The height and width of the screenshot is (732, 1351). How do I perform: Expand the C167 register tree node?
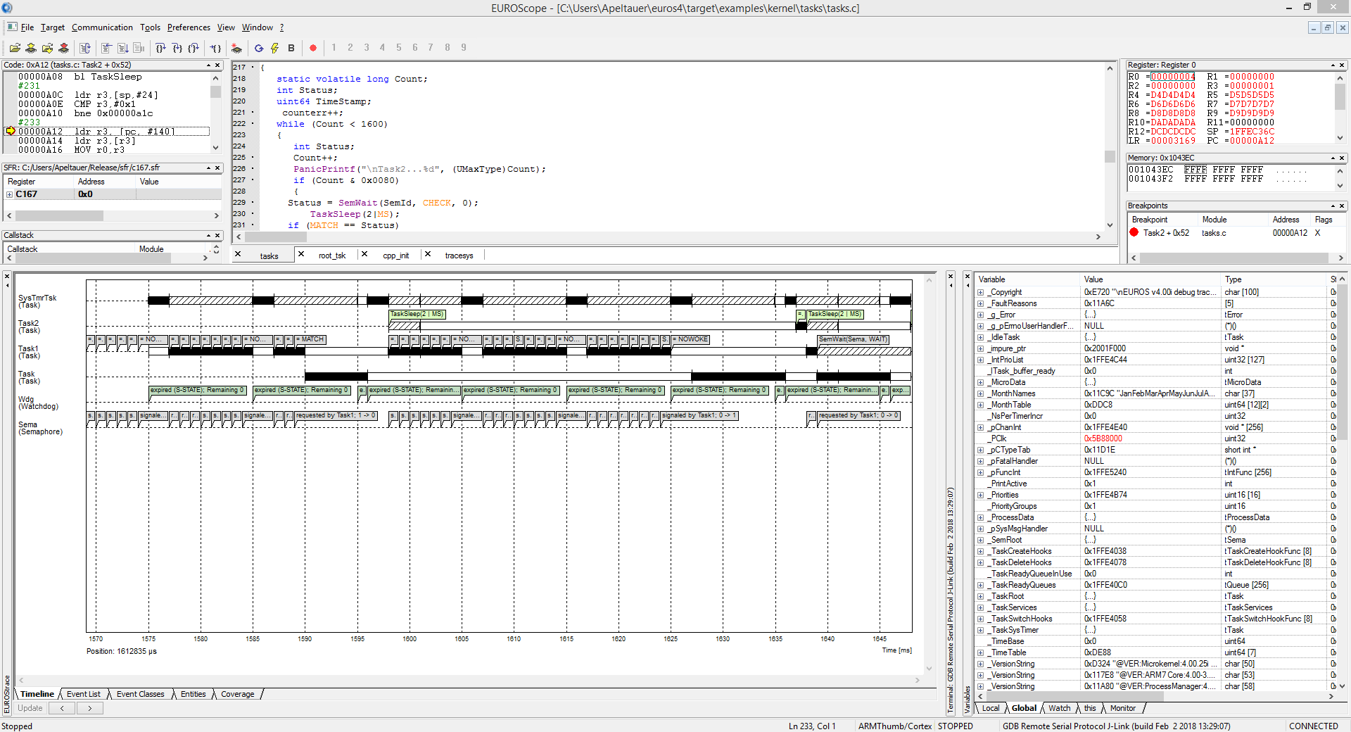10,194
